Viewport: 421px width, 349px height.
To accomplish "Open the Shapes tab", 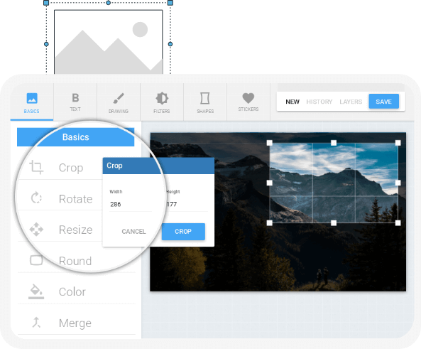I will click(x=205, y=102).
